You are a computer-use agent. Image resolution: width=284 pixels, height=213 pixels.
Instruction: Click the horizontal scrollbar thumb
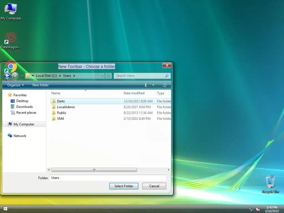click(94, 170)
